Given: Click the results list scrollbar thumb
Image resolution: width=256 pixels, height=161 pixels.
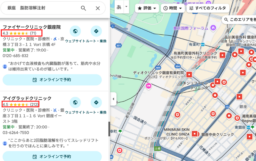Looking at the screenshot, I should coord(109,129).
